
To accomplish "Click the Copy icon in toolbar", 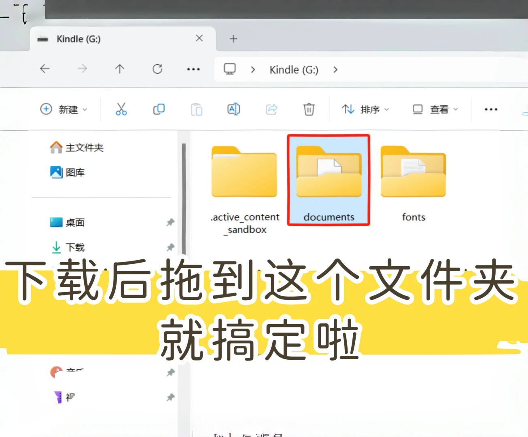I will 159,109.
